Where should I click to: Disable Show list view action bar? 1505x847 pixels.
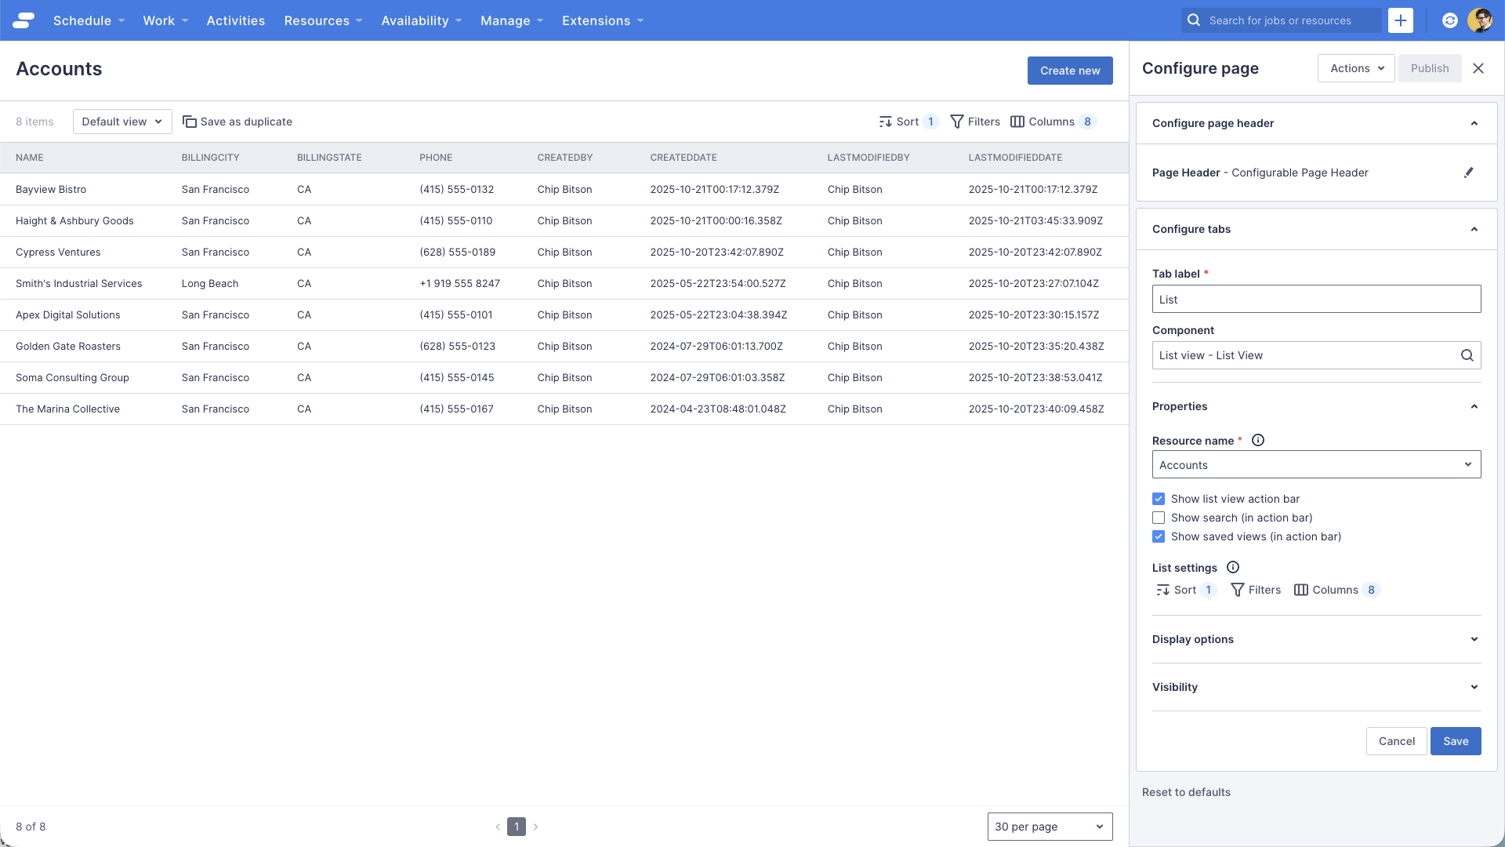coord(1158,499)
